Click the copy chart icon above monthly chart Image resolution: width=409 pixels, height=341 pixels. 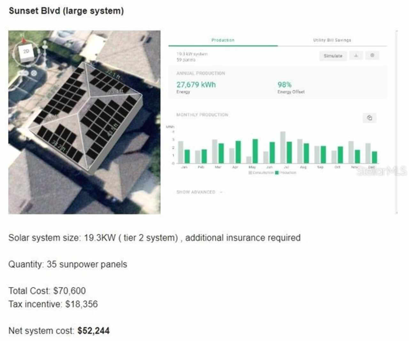click(369, 118)
